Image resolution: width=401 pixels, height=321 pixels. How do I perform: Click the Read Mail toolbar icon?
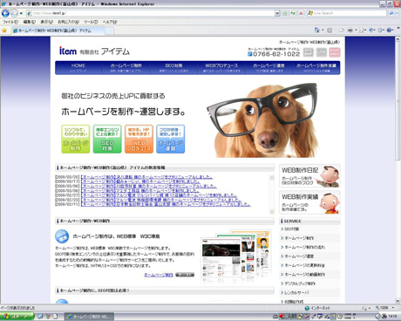tap(341, 31)
